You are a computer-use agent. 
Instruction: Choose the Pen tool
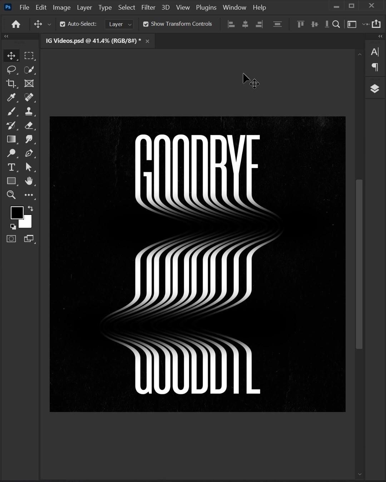click(29, 153)
